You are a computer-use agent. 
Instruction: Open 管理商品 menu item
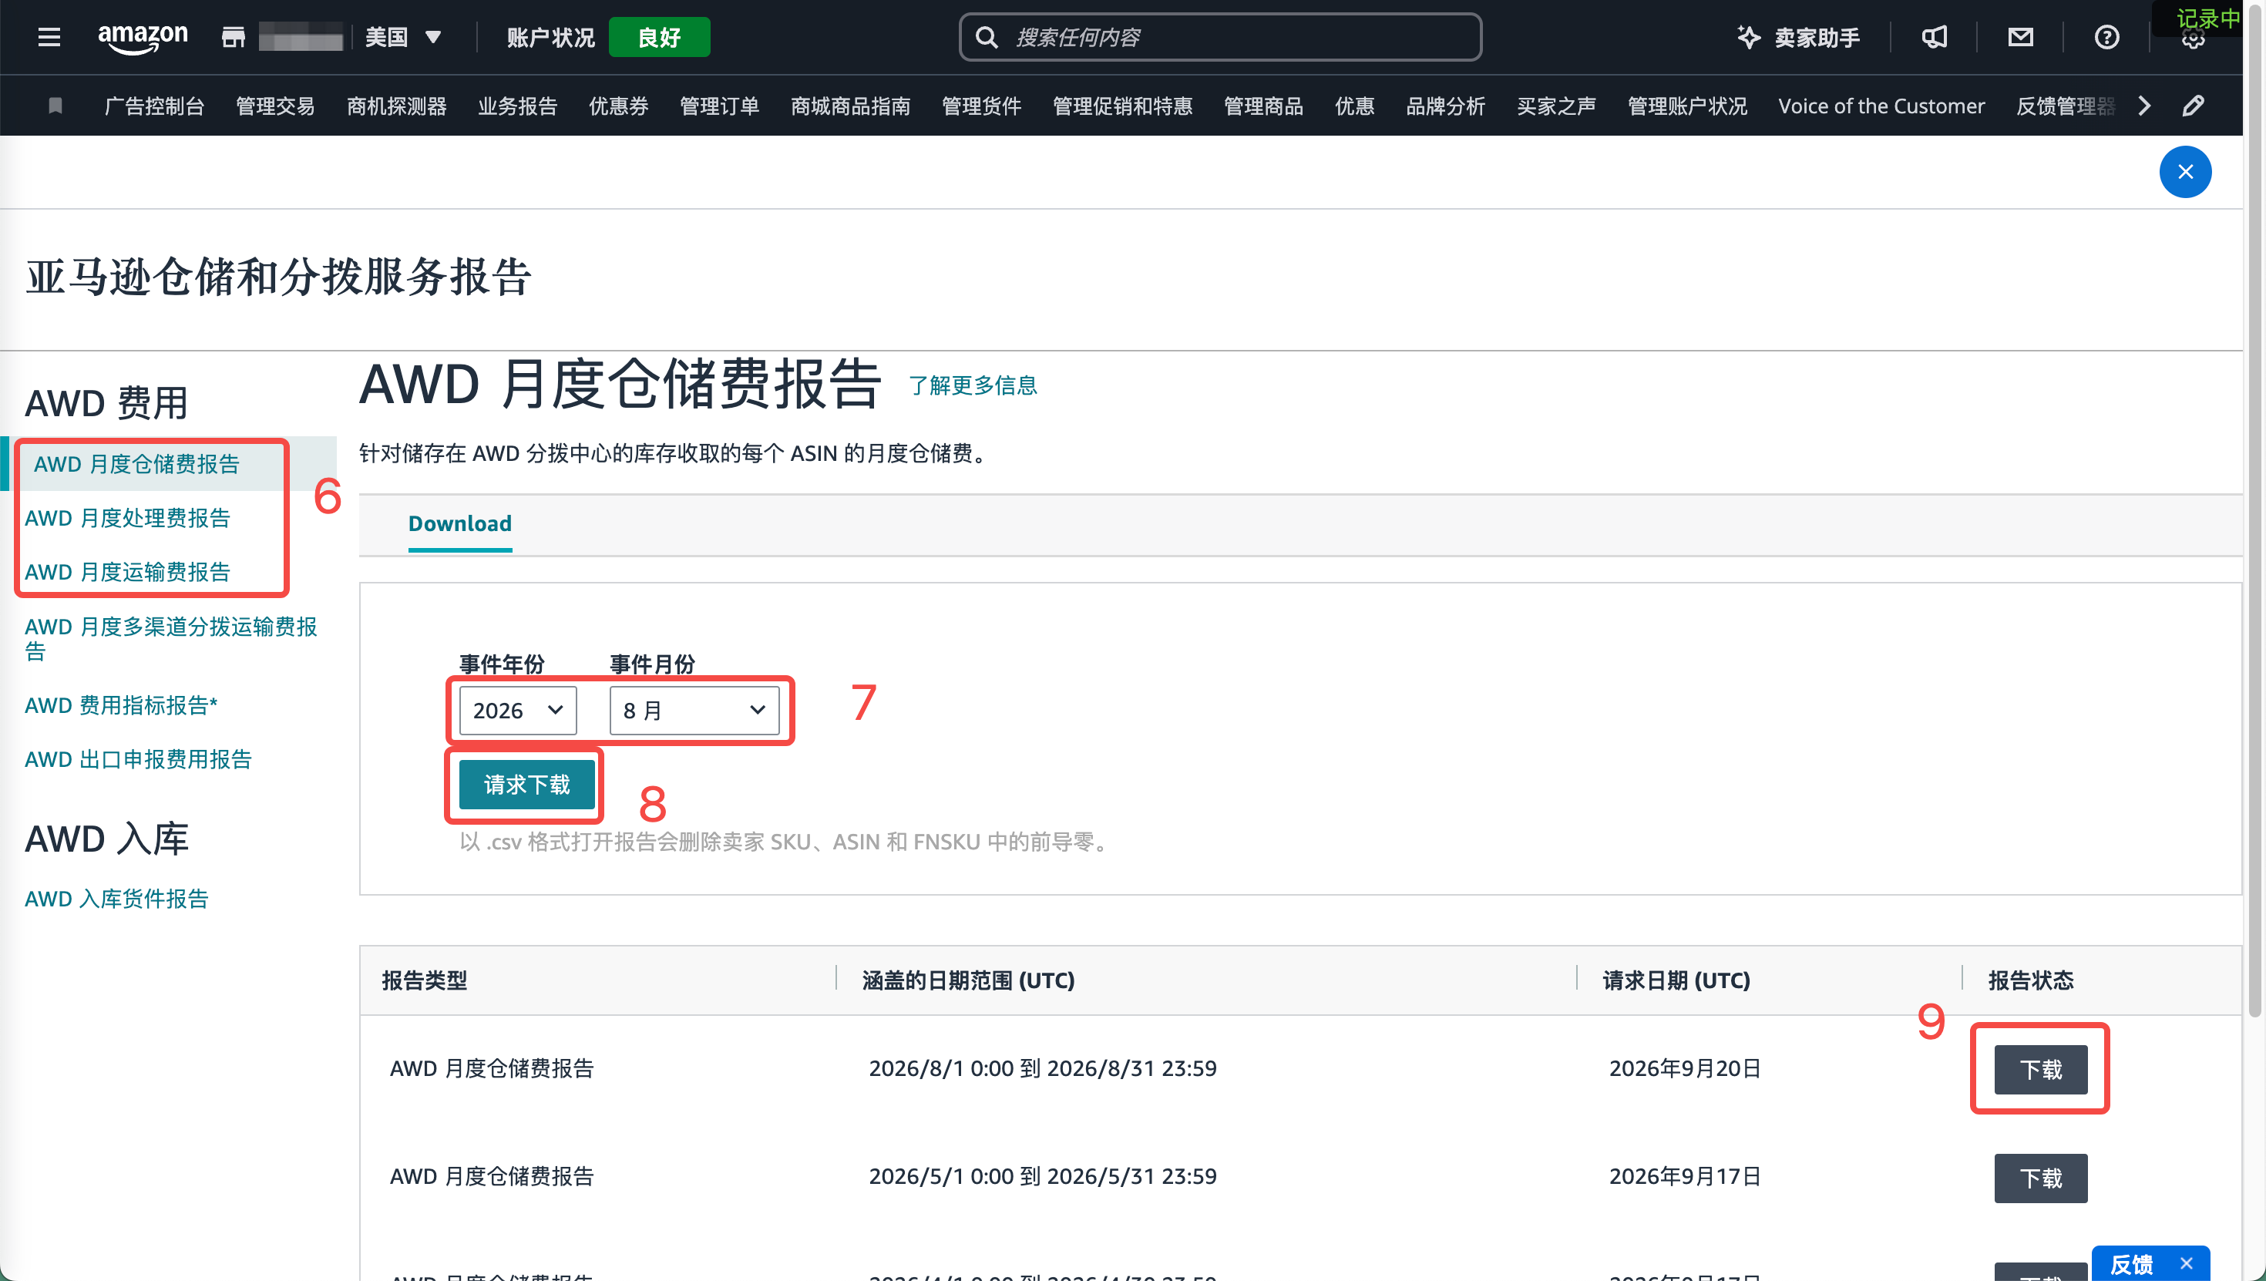pyautogui.click(x=1264, y=106)
